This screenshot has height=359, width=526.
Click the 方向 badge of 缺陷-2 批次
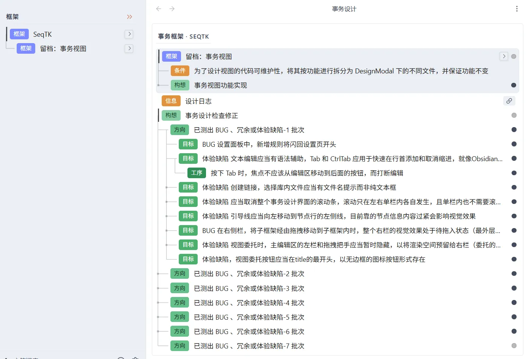[179, 274]
